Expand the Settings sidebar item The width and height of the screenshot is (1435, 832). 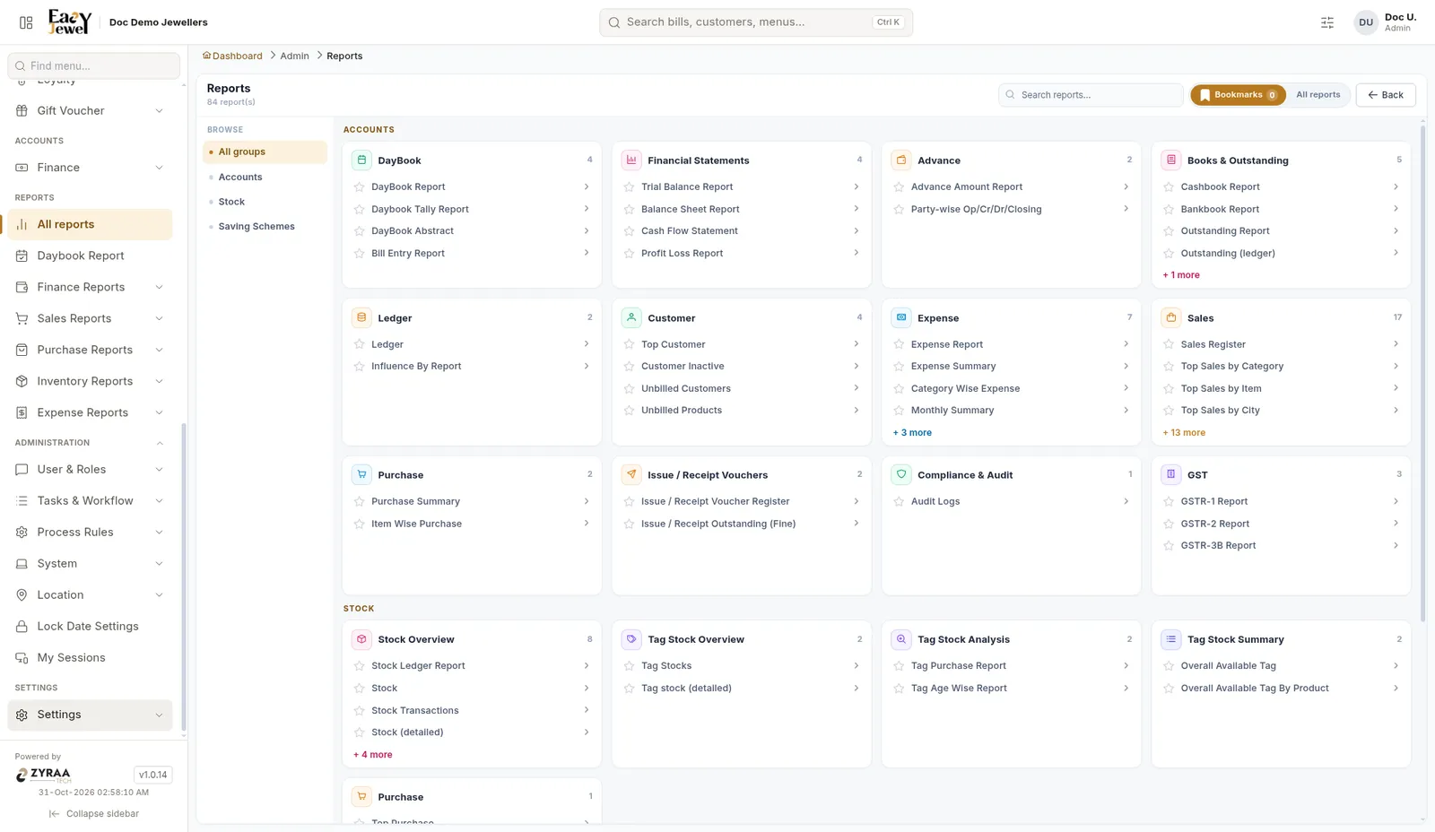pos(90,715)
